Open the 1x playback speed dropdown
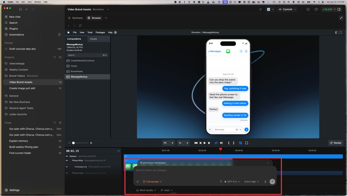 pyautogui.click(x=183, y=143)
